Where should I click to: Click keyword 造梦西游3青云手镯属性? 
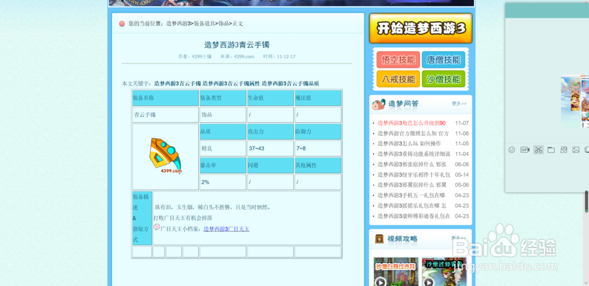[x=231, y=84]
